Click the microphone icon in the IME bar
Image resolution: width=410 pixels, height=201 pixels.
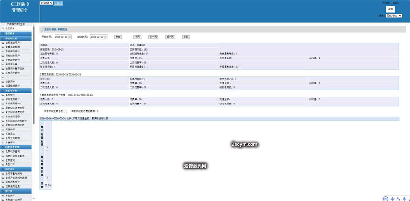pos(403,198)
